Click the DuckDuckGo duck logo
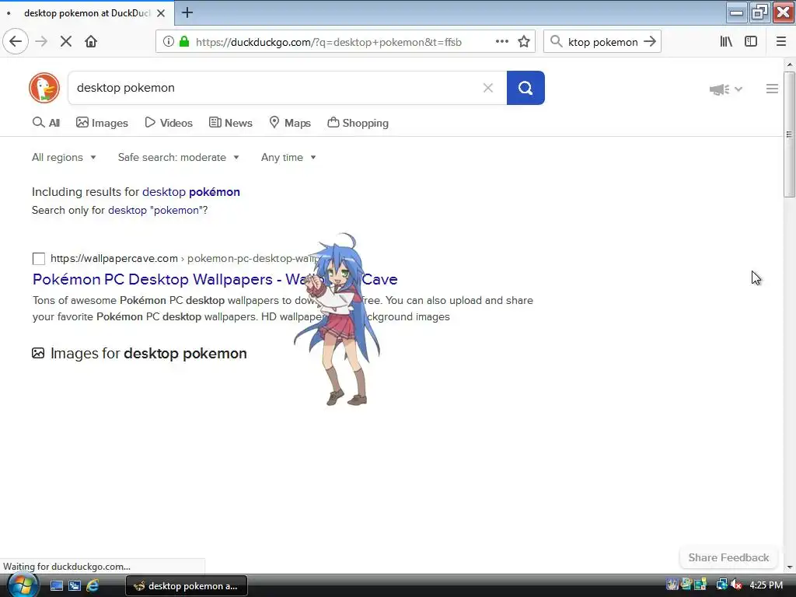The width and height of the screenshot is (796, 597). tap(44, 88)
